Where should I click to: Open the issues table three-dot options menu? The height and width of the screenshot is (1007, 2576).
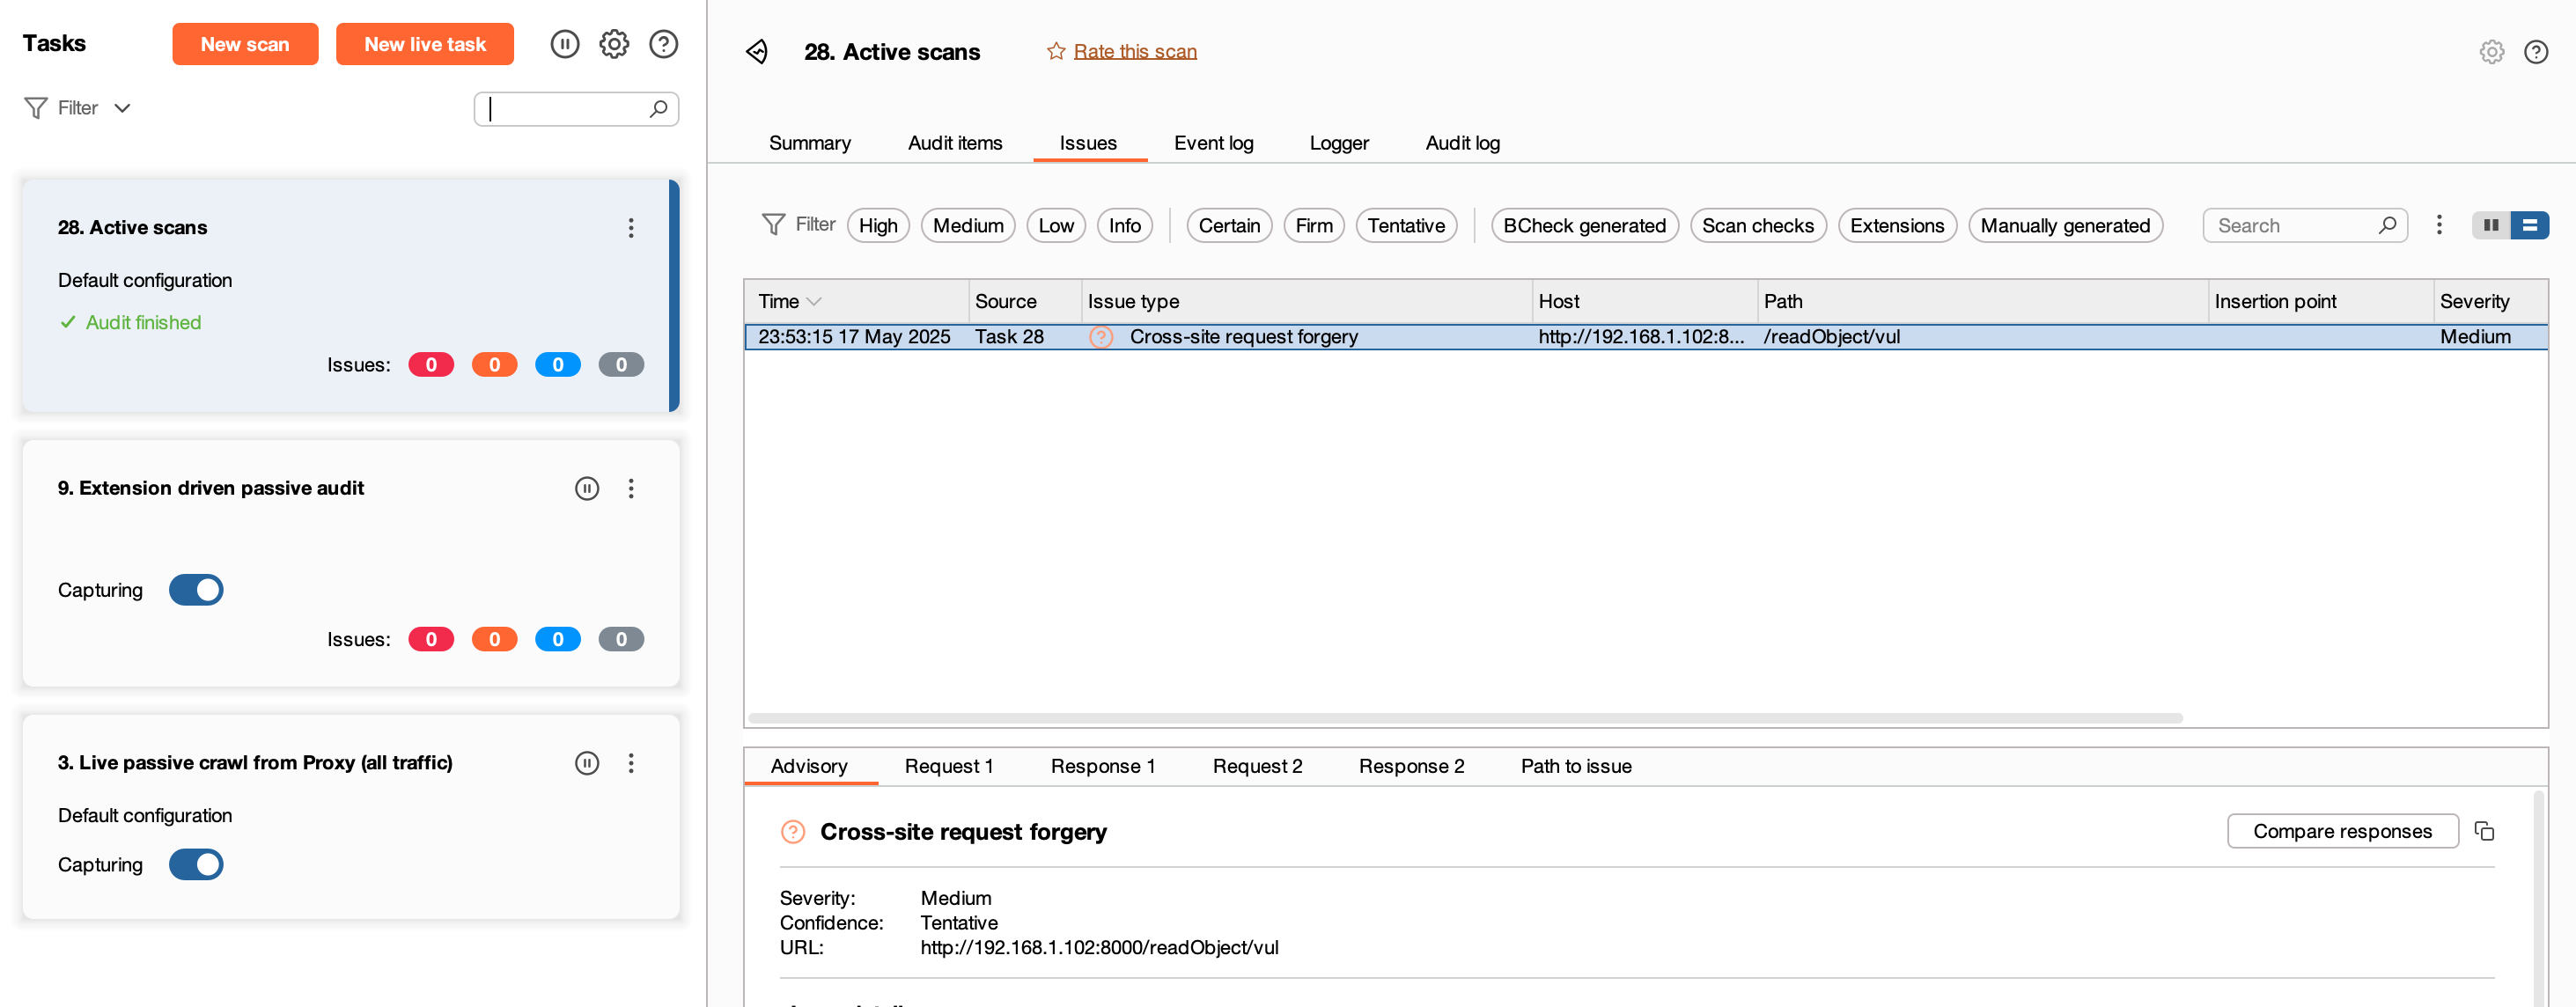(x=2439, y=225)
